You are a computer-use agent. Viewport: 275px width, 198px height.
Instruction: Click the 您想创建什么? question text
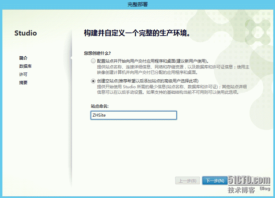click(x=97, y=53)
